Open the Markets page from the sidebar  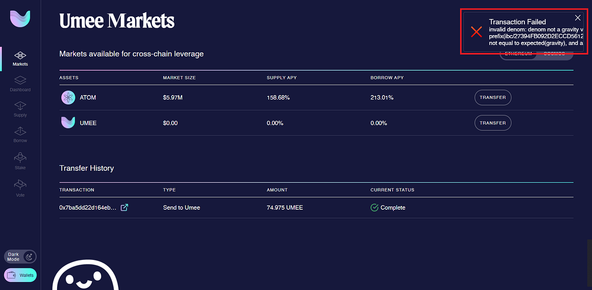pyautogui.click(x=20, y=59)
